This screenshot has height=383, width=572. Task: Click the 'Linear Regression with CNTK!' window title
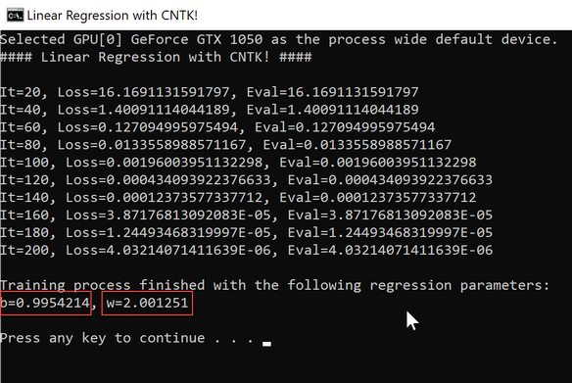tap(113, 16)
